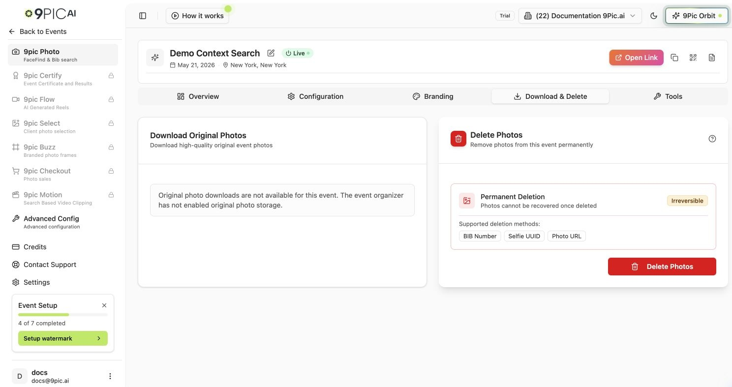732x387 pixels.
Task: Click the sparkle icon beside event title
Action: tap(155, 58)
